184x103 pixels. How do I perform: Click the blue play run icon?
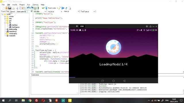click(x=63, y=8)
